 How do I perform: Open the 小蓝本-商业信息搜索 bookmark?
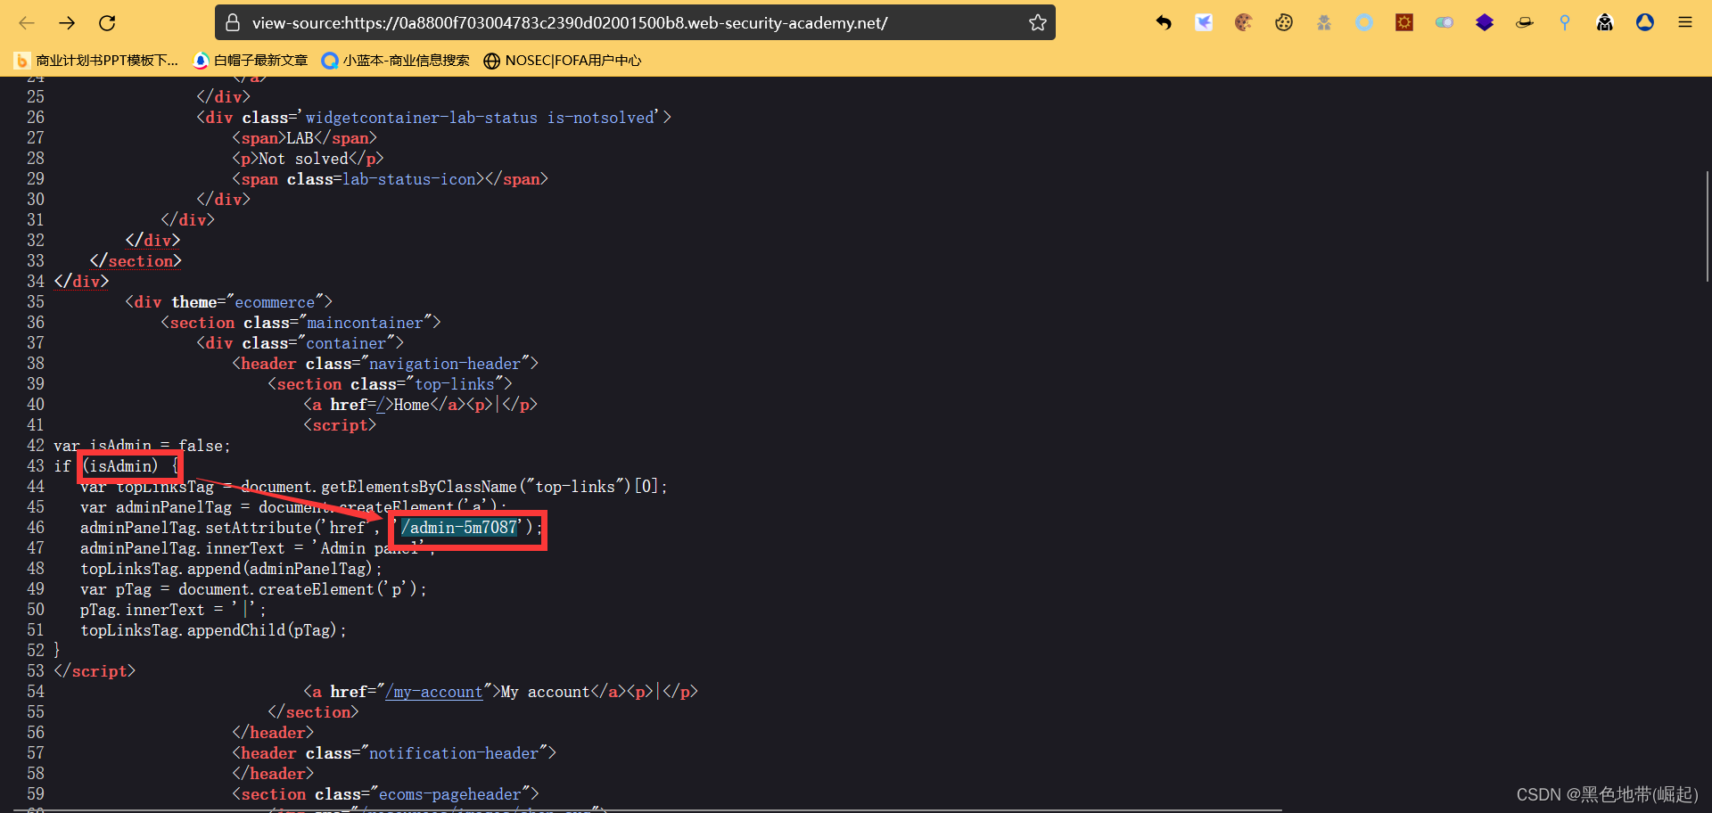click(395, 61)
